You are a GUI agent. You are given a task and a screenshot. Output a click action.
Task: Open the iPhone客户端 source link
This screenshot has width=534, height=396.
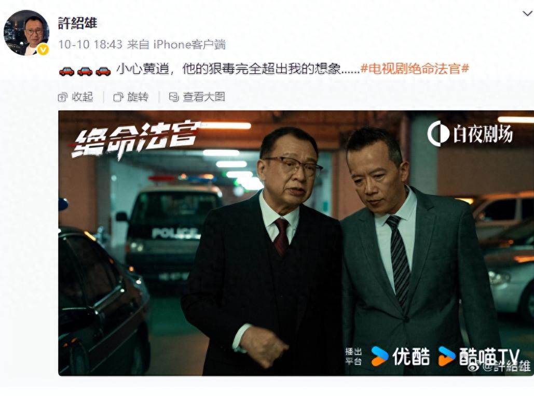point(189,44)
